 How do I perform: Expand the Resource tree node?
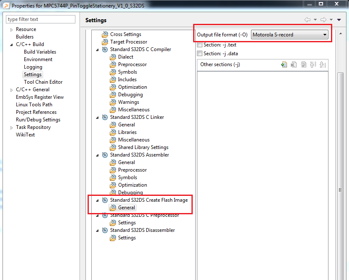[x=12, y=30]
